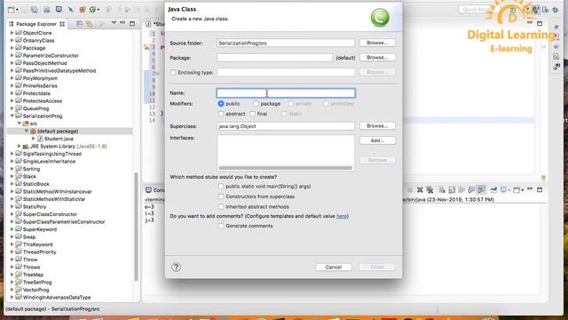Collapse the default package node
This screenshot has height=320, width=568.
click(27, 131)
